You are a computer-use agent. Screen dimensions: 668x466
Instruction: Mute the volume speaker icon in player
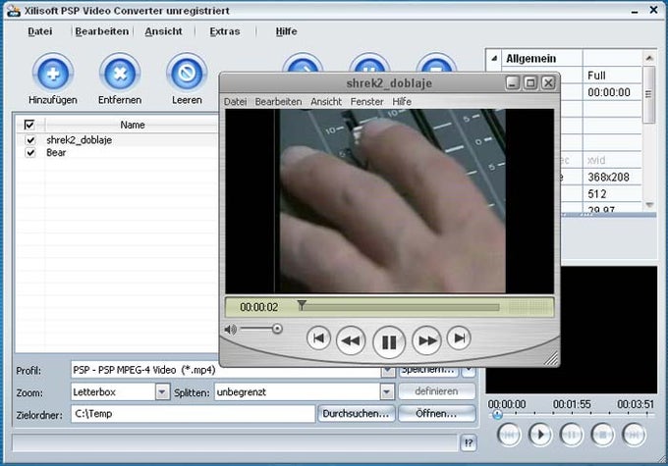point(231,330)
